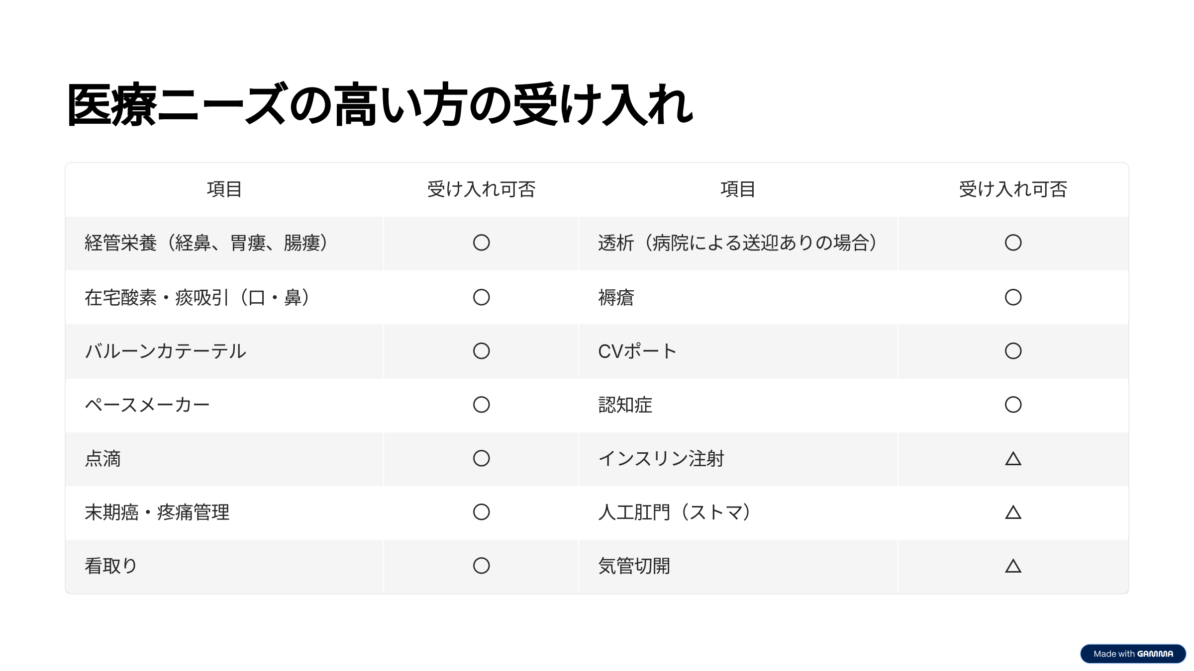Click the triangle mark for 気管切開

tap(1013, 566)
